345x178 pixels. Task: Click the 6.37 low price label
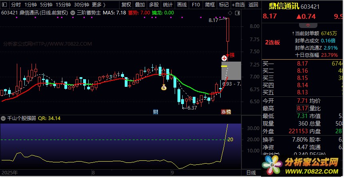(192, 108)
